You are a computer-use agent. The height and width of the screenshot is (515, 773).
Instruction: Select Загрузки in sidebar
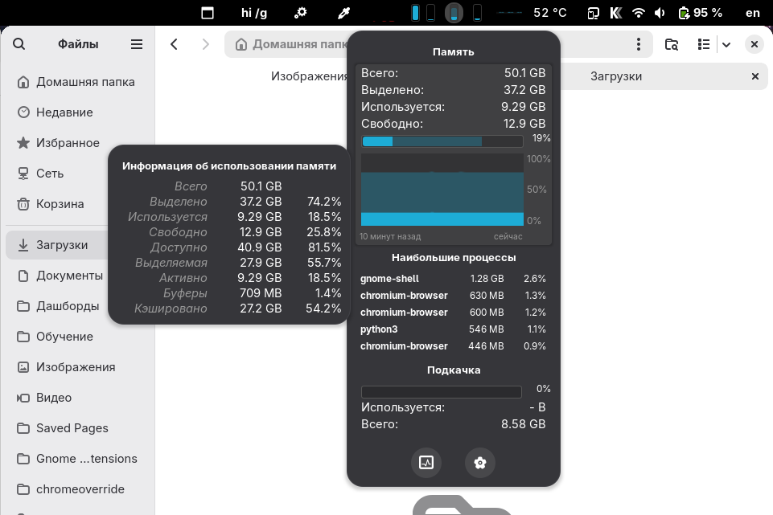pyautogui.click(x=56, y=245)
